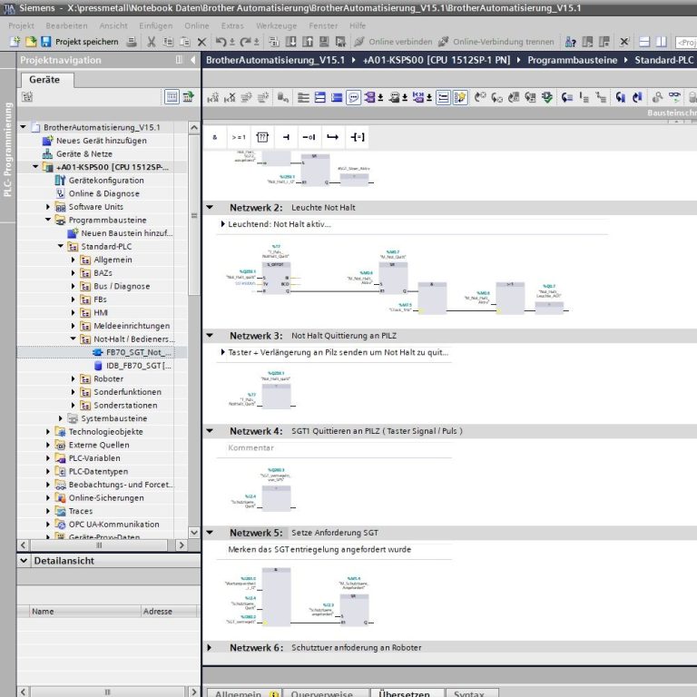Collapse the Detailansicht panel
Viewport: 697px width, 697px height.
[x=24, y=561]
